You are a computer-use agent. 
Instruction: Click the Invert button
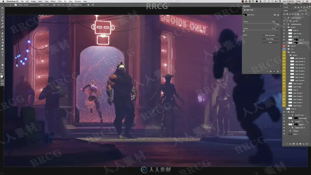[270, 42]
